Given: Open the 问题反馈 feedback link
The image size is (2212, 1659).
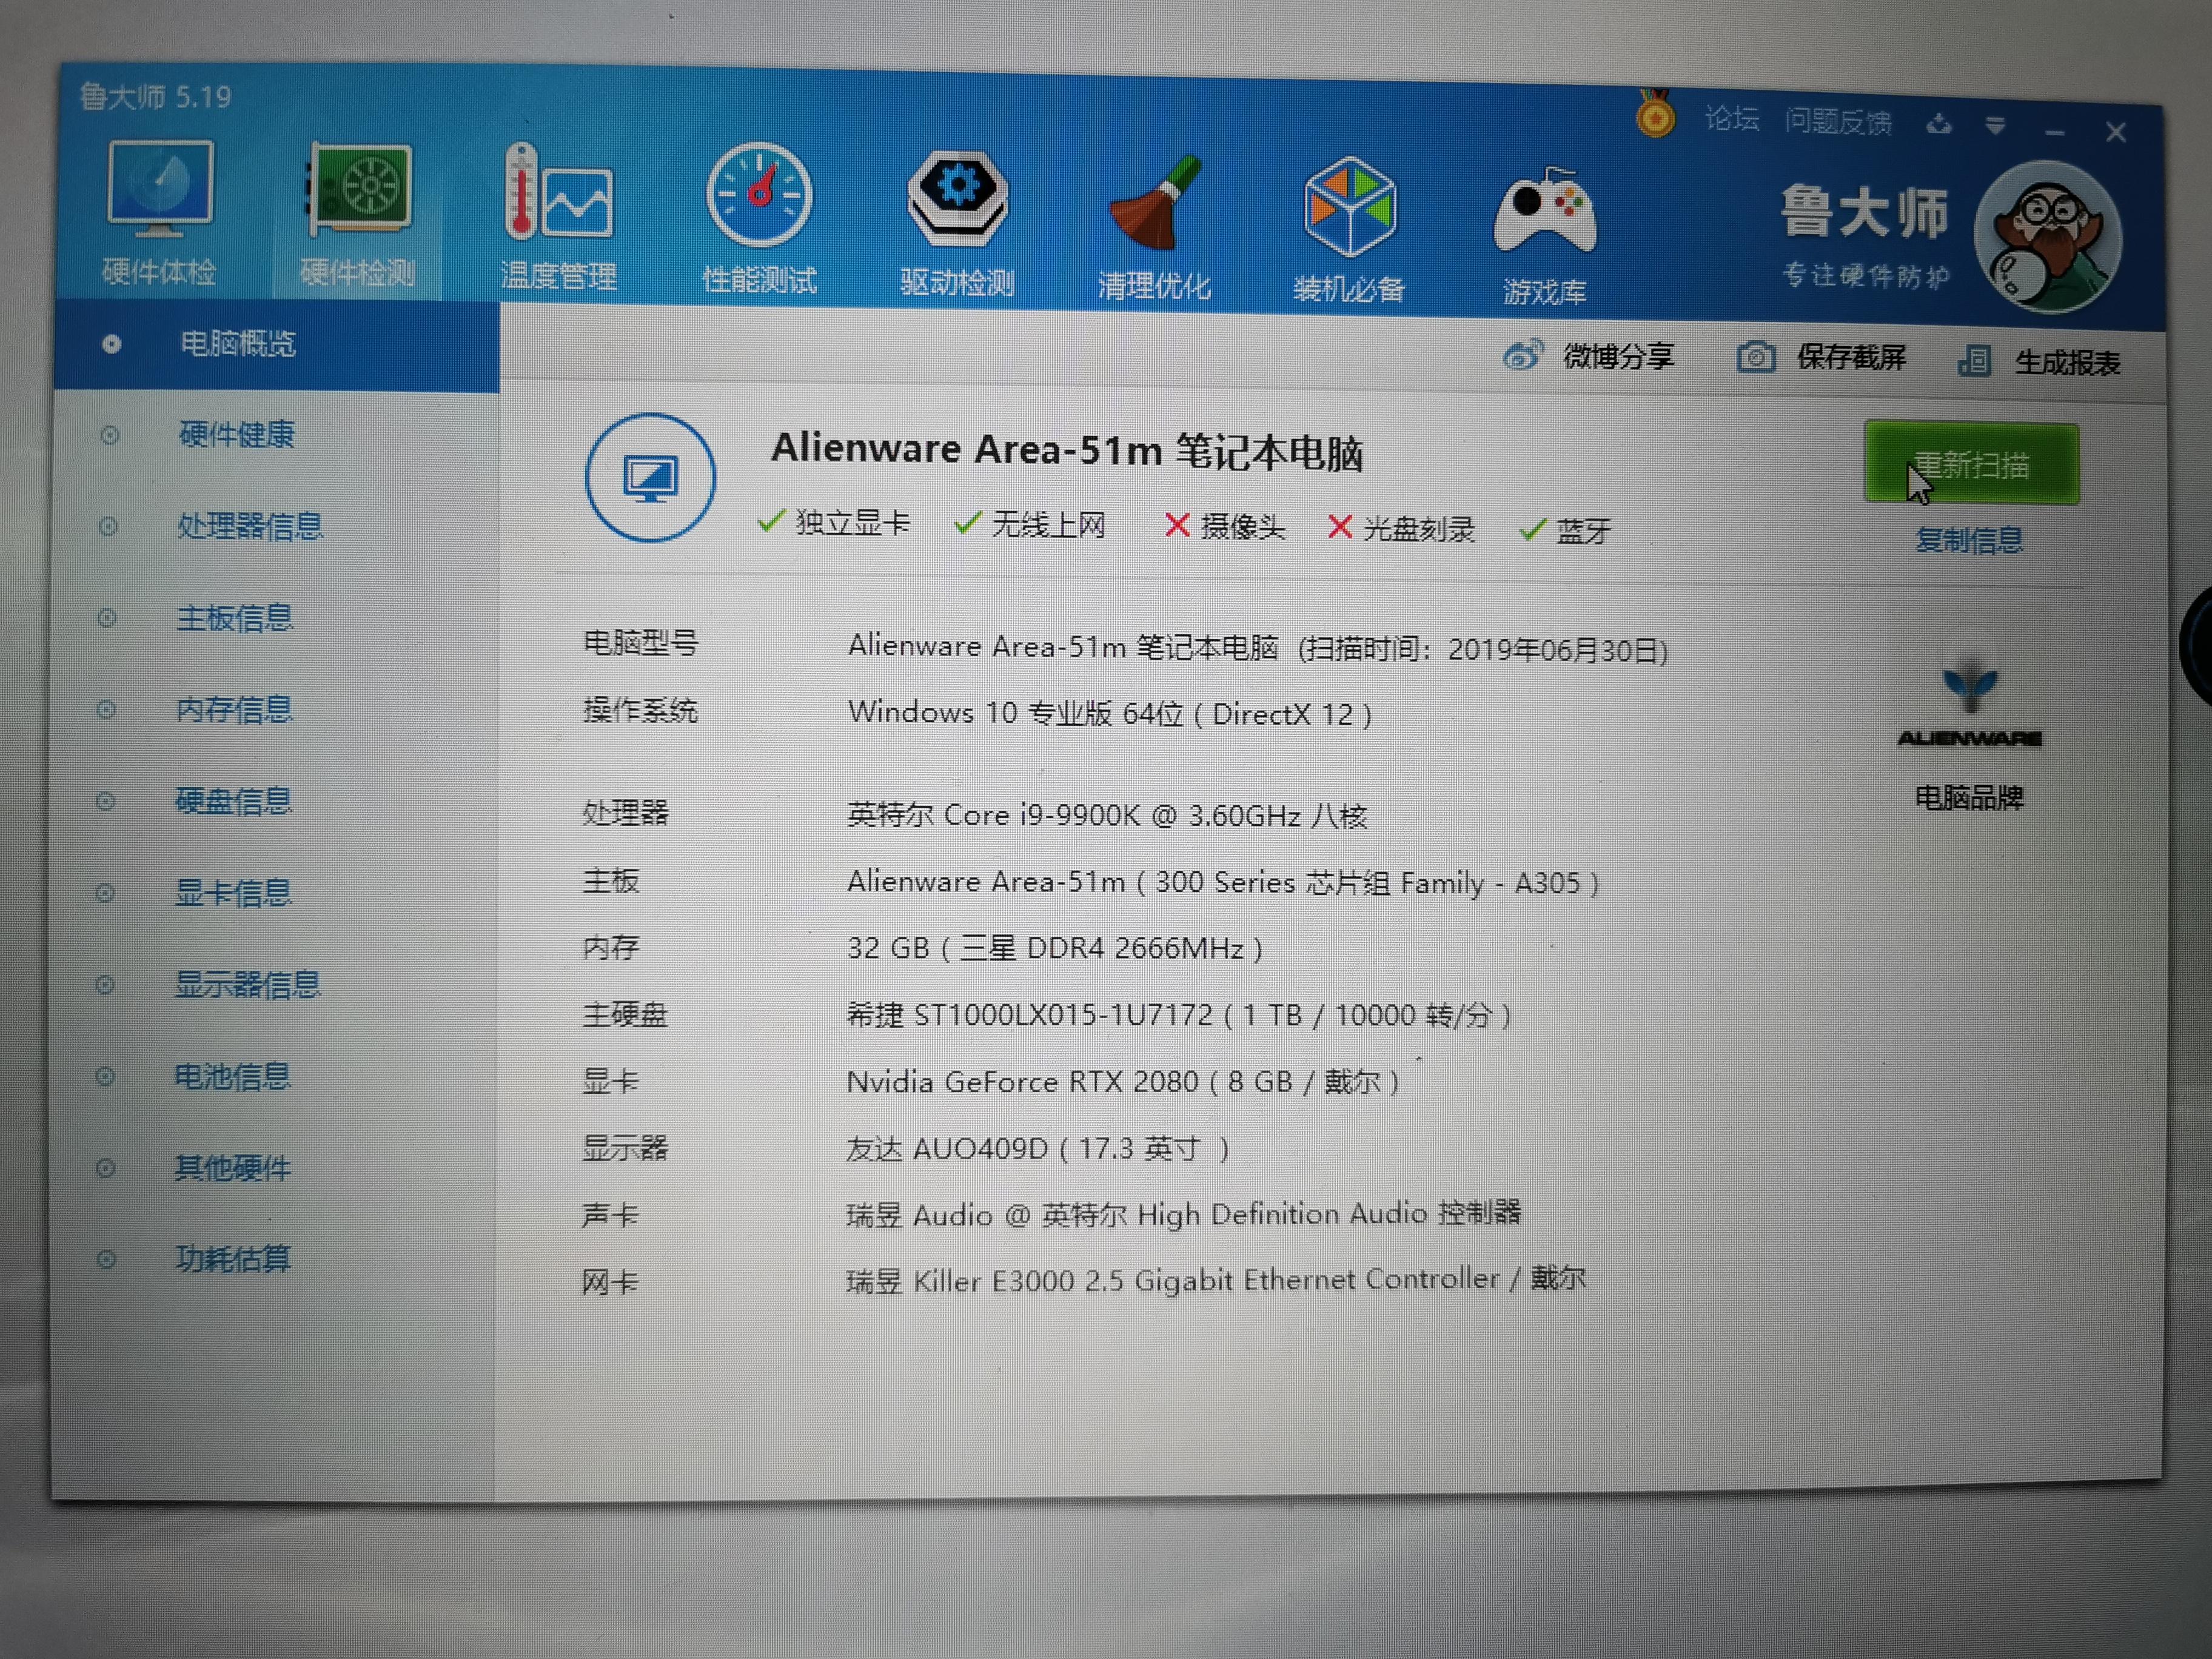Looking at the screenshot, I should click(1838, 122).
